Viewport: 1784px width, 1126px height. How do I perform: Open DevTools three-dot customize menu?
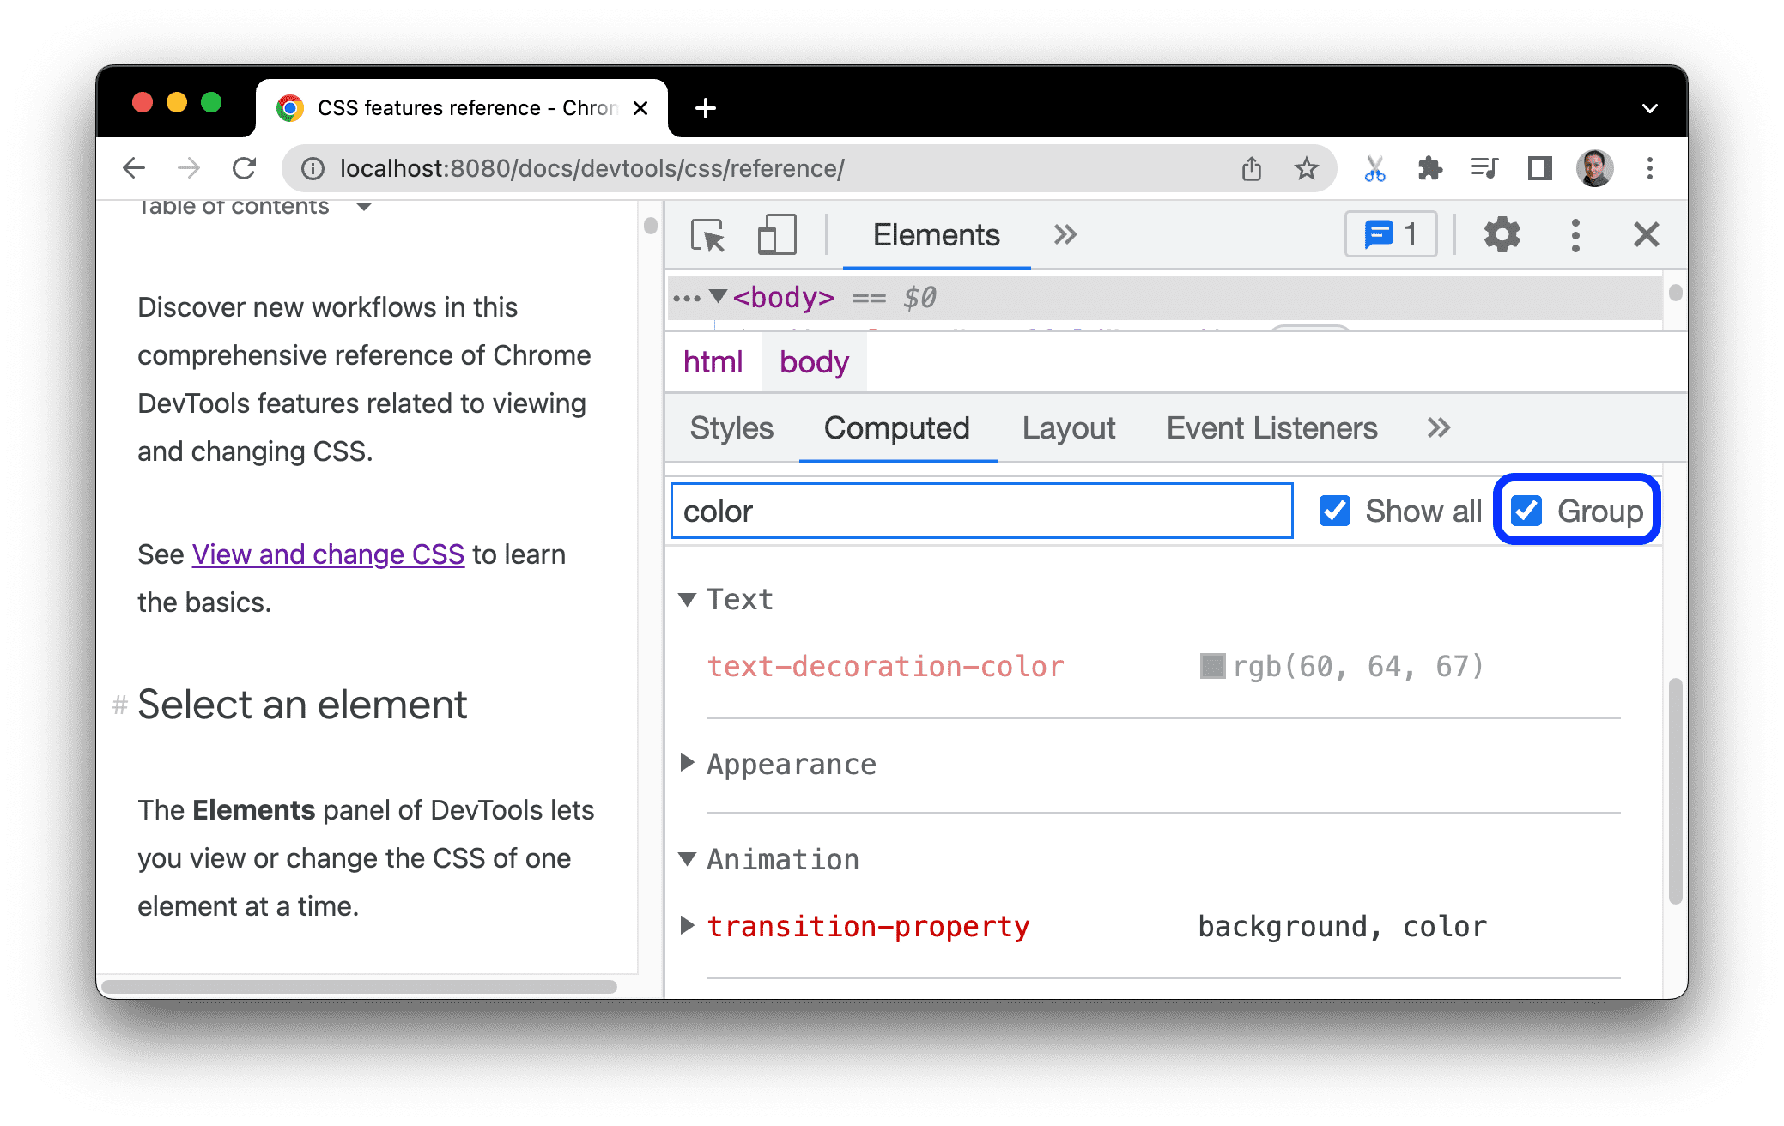pyautogui.click(x=1575, y=234)
